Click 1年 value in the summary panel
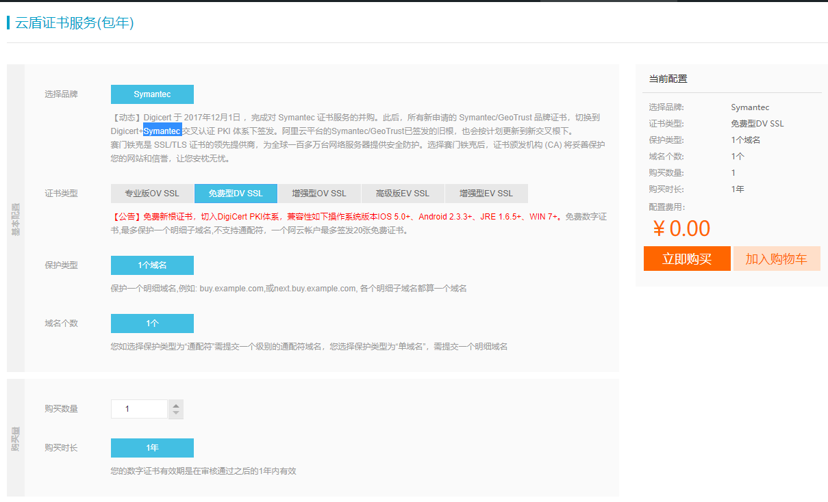828x502 pixels. click(x=738, y=189)
